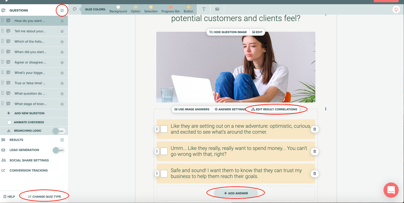Pick the Background quiz color swatch
The image size is (404, 203).
118,7
